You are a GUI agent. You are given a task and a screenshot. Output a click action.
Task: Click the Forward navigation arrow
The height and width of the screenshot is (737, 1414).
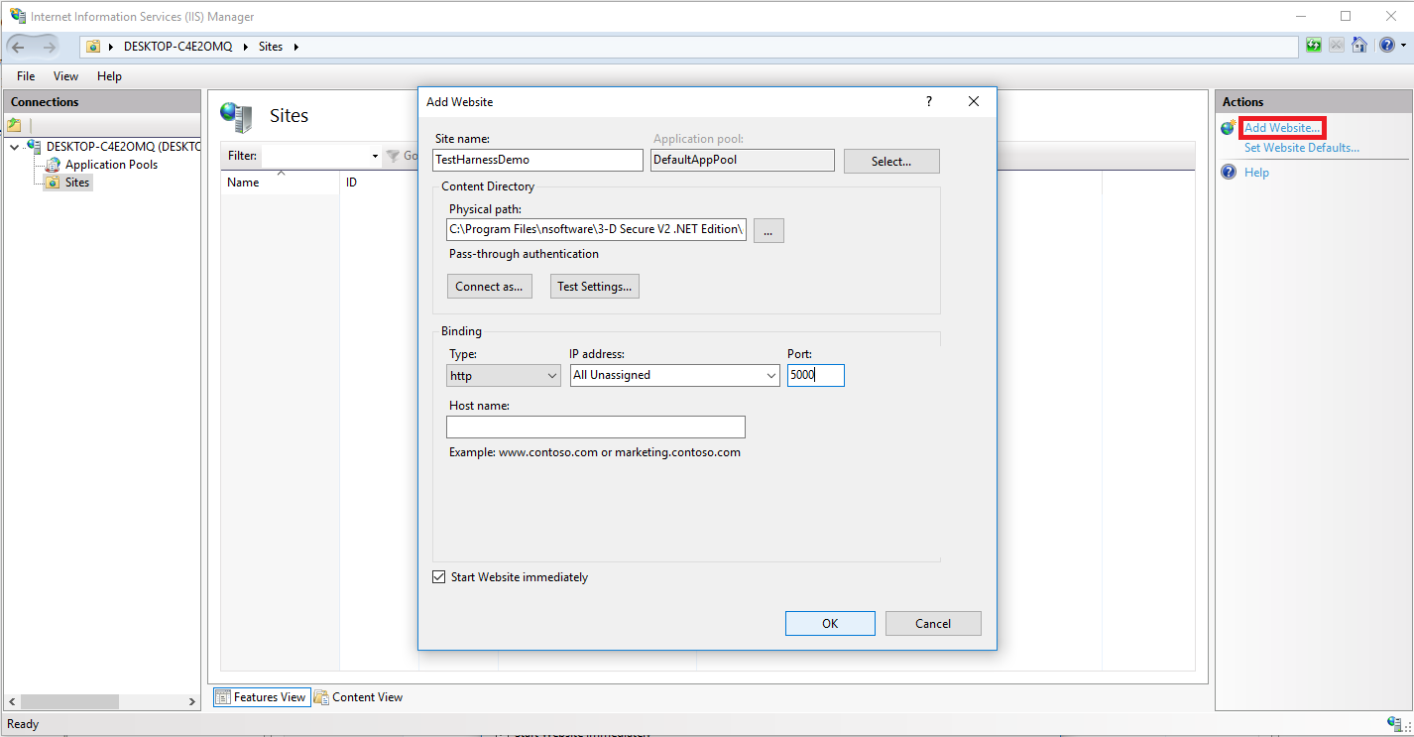coord(50,47)
